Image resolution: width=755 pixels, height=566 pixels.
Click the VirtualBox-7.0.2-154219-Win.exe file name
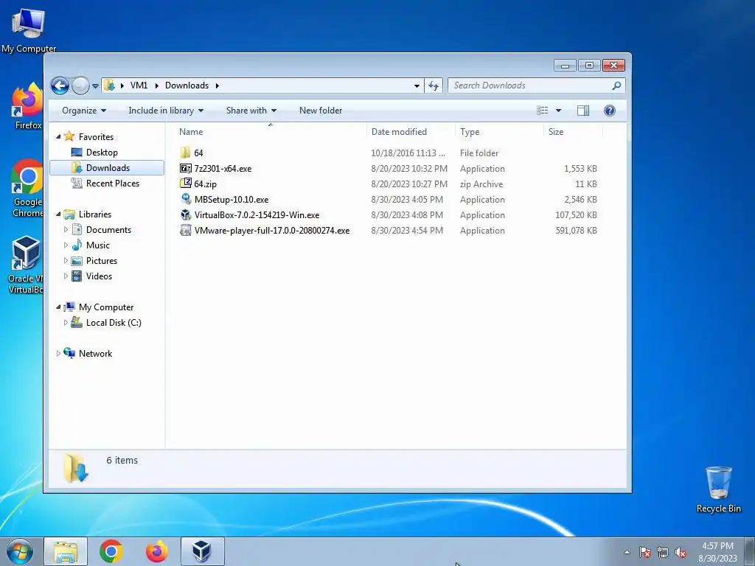257,215
